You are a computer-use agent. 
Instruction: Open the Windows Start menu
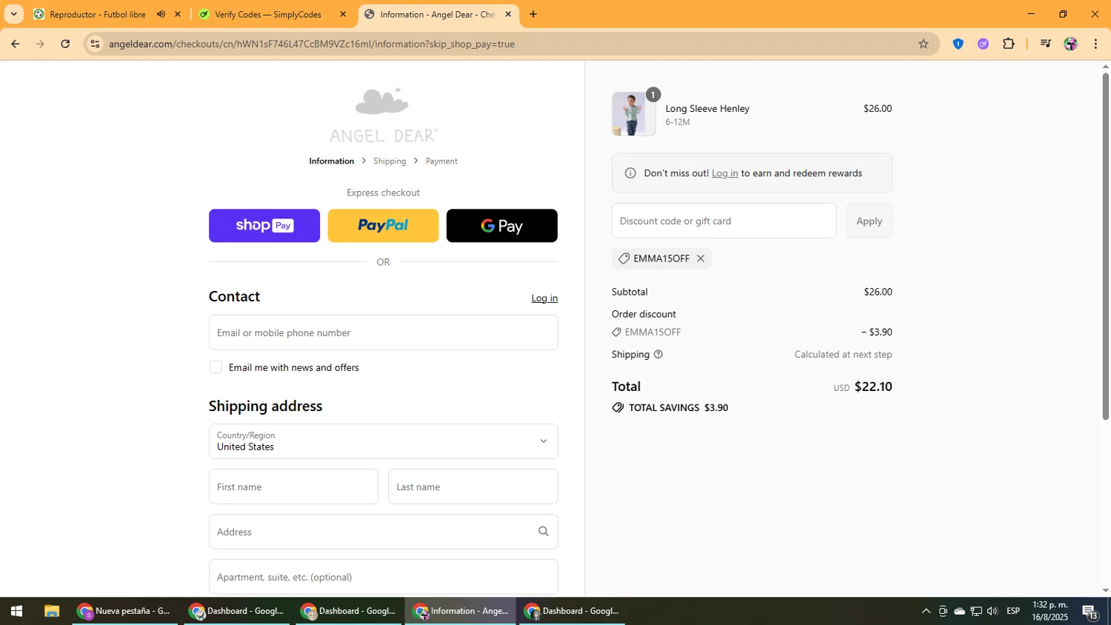pos(16,611)
